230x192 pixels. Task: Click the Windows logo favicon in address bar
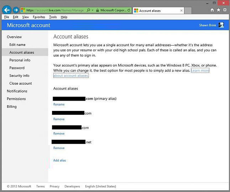point(23,10)
